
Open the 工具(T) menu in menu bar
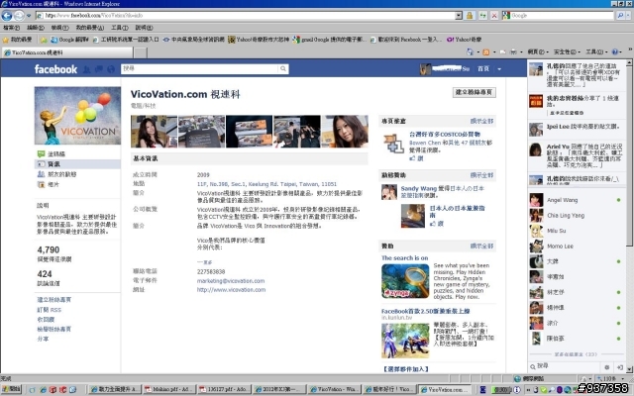pyautogui.click(x=119, y=28)
